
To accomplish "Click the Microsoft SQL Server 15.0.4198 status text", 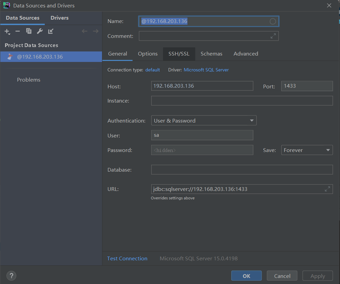I will [x=199, y=259].
